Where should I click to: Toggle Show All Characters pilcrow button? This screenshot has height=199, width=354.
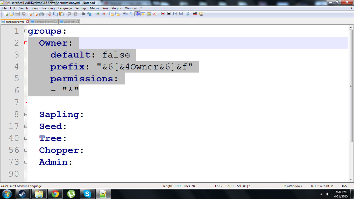pos(131,14)
